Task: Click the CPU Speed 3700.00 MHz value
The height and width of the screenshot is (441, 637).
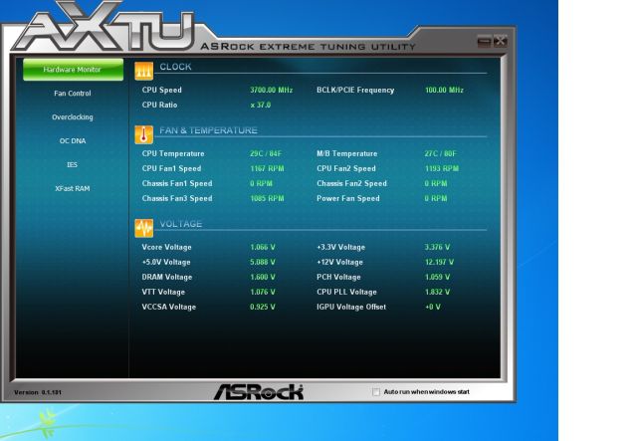Action: pyautogui.click(x=271, y=90)
